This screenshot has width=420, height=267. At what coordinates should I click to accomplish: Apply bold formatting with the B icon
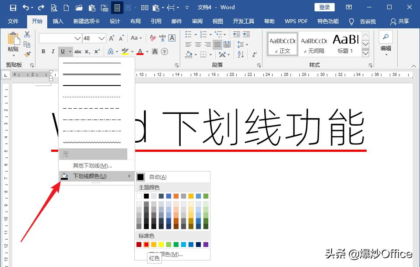pos(43,51)
